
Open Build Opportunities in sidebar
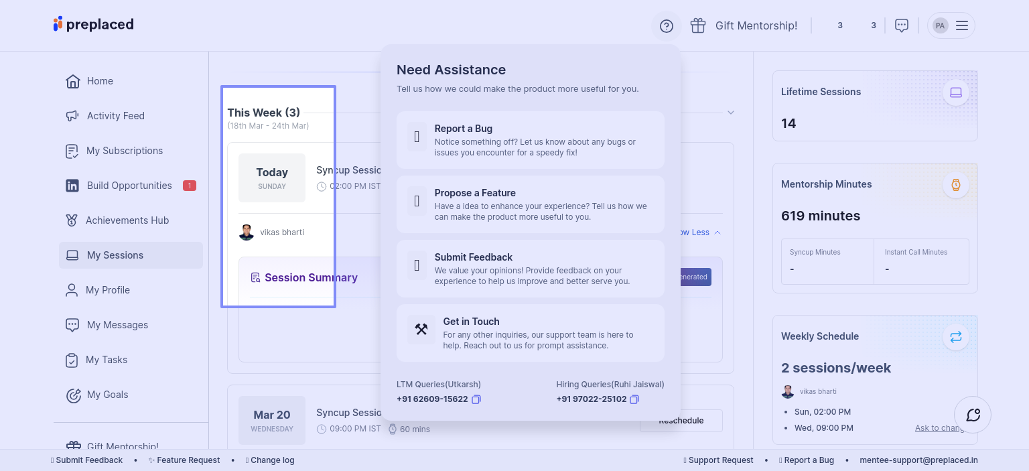tap(129, 186)
